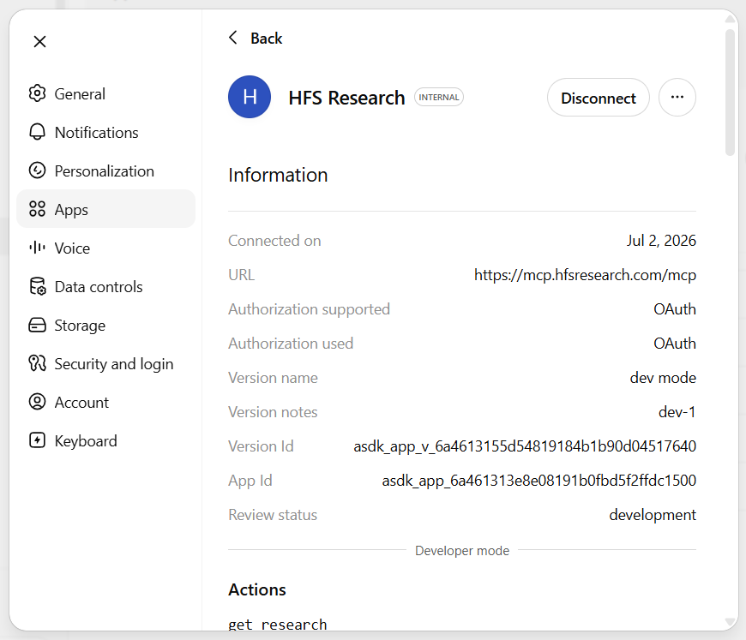The height and width of the screenshot is (640, 746).
Task: Click the scroll down arrow
Action: point(730,621)
